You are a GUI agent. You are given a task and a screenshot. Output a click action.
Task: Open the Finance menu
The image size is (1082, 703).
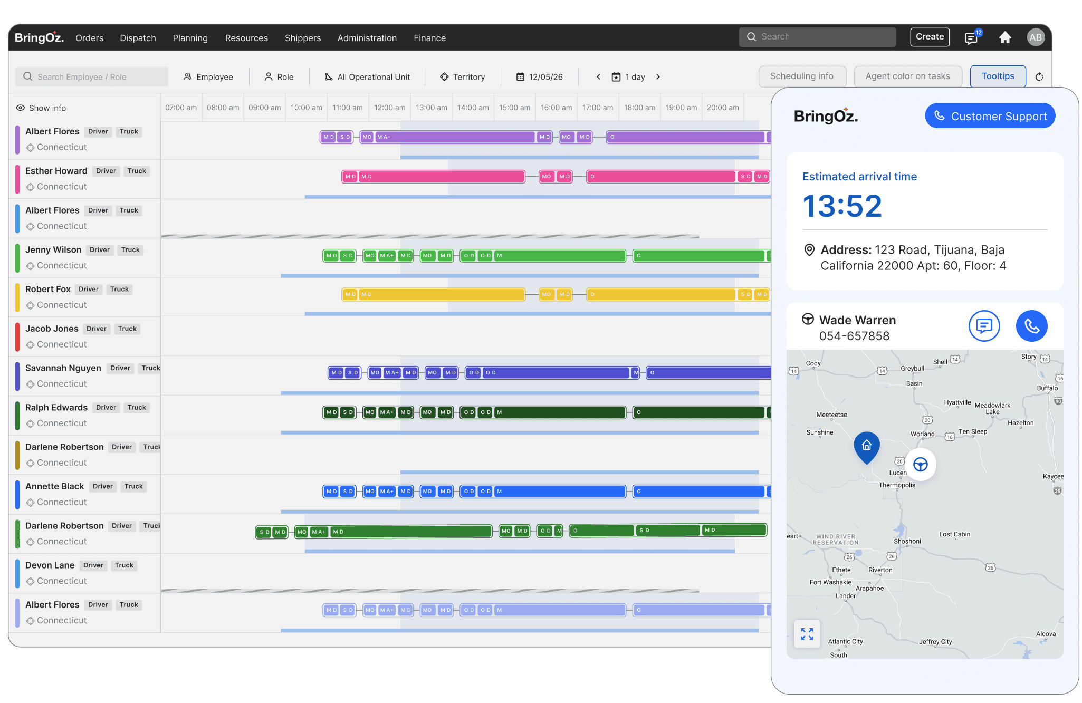[429, 38]
